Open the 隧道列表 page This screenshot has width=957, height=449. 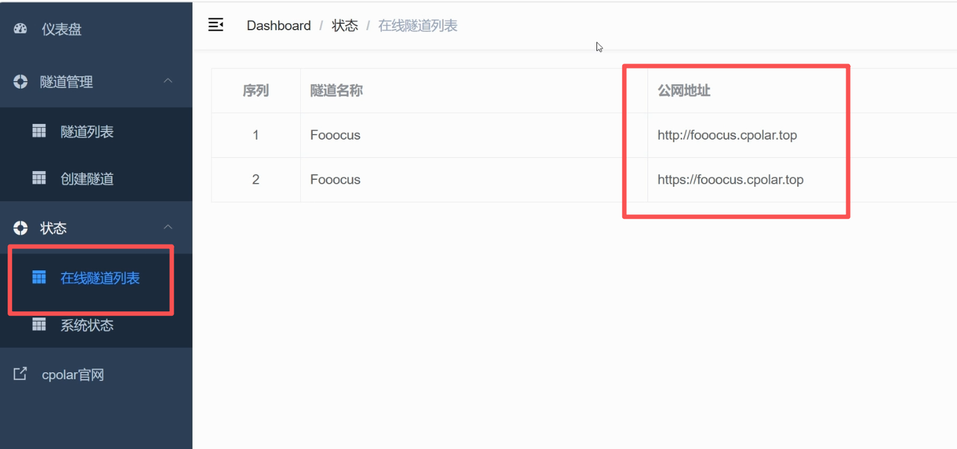click(x=96, y=131)
